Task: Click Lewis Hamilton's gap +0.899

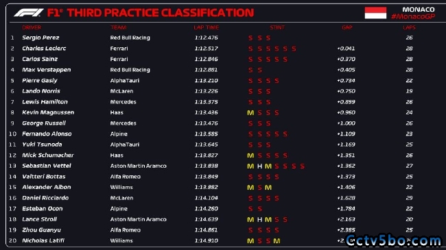Action: click(x=346, y=102)
